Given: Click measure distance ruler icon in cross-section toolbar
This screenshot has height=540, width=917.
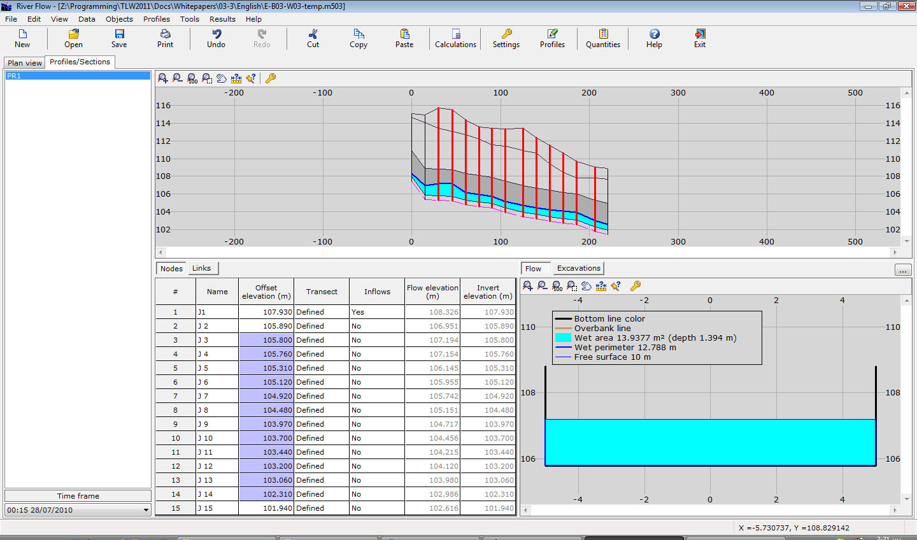Looking at the screenshot, I should 601,286.
